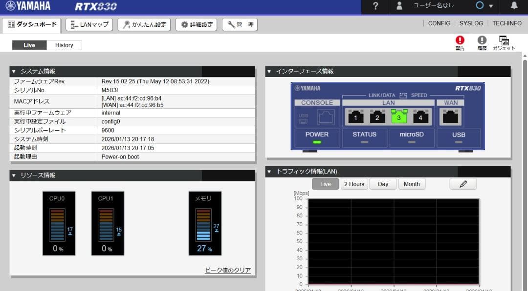This screenshot has height=291, width=528.
Task: Click the メモリ usage gauge
Action: coord(205,223)
